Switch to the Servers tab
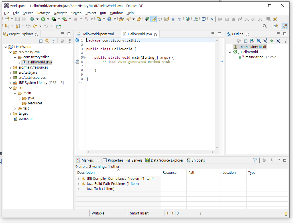The height and width of the screenshot is (223, 293). coord(134,160)
